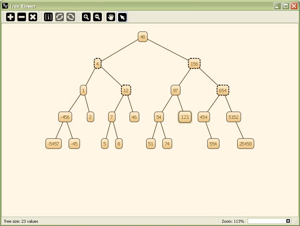Viewport: 300px width, 226px height.
Task: Select node 7
Action: point(112,117)
